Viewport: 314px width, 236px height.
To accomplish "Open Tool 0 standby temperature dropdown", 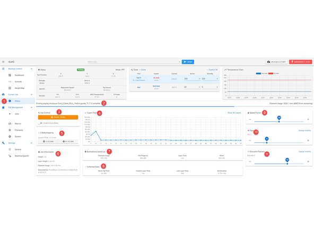I will pyautogui.click(x=217, y=79).
